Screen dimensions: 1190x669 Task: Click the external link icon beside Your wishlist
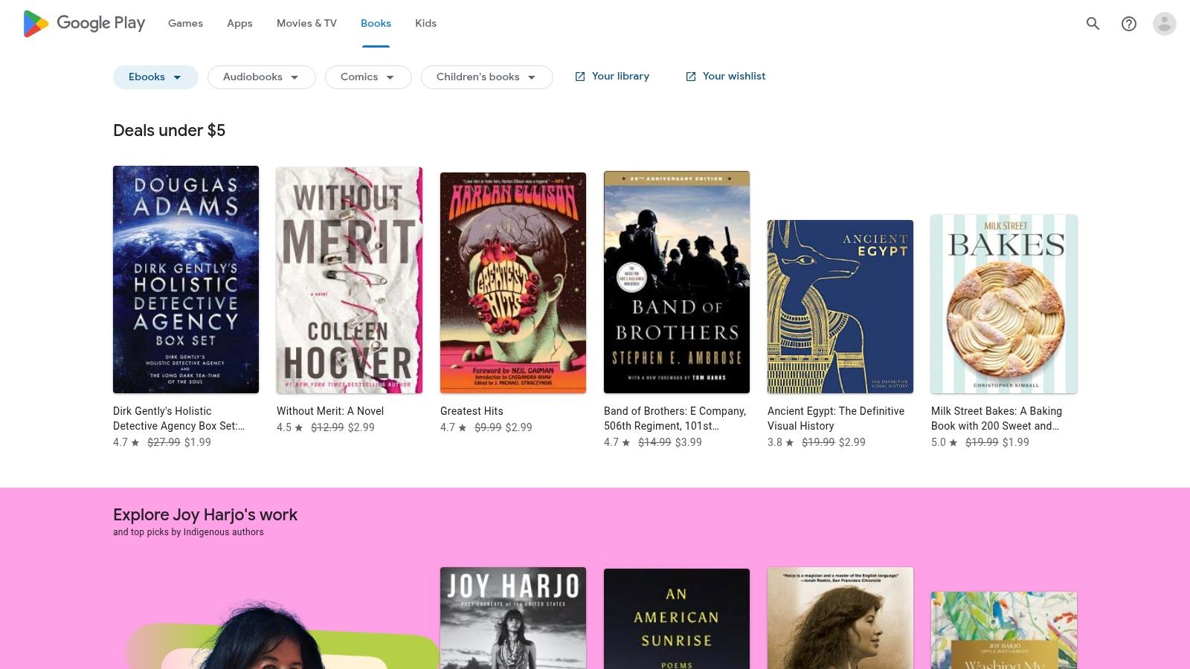pos(691,76)
